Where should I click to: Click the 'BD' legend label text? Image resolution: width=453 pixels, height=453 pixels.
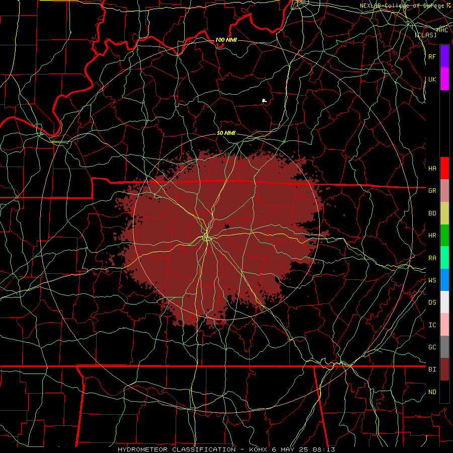pos(432,213)
